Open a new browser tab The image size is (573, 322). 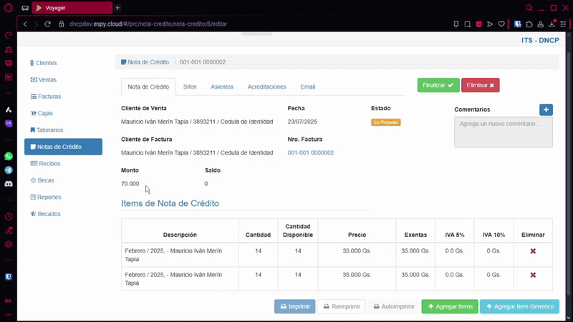[117, 8]
